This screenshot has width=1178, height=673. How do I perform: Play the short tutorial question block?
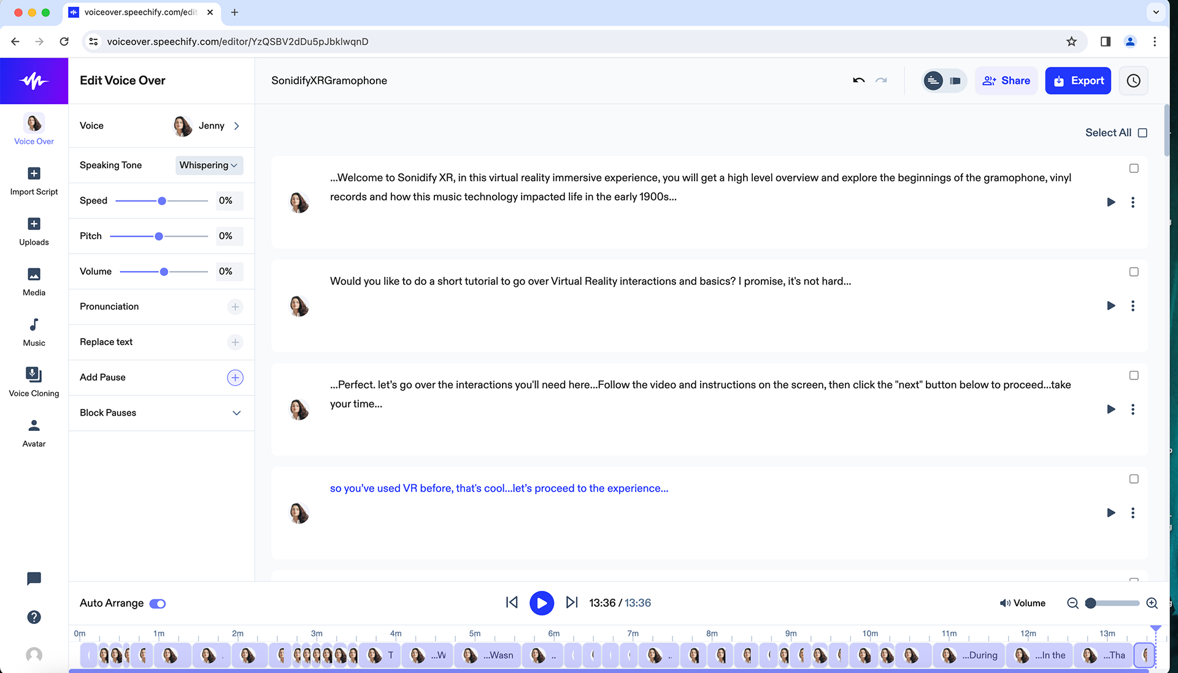click(x=1111, y=306)
